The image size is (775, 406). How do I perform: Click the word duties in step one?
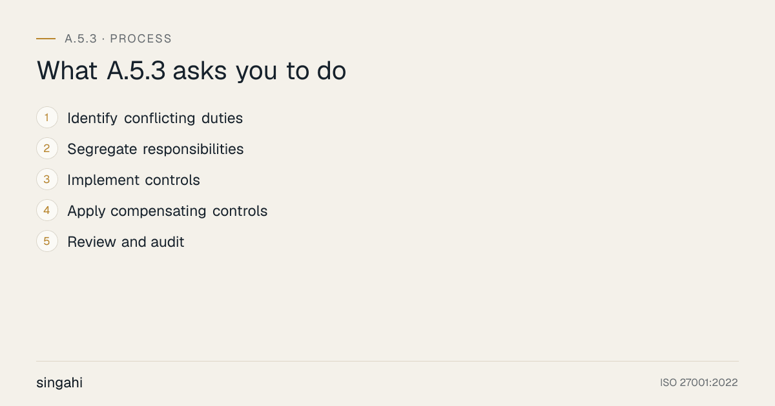[222, 118]
